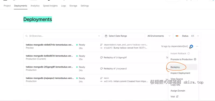Click Redeploy of jtwjwqex2 text
The height and width of the screenshot is (101, 215).
point(115,69)
